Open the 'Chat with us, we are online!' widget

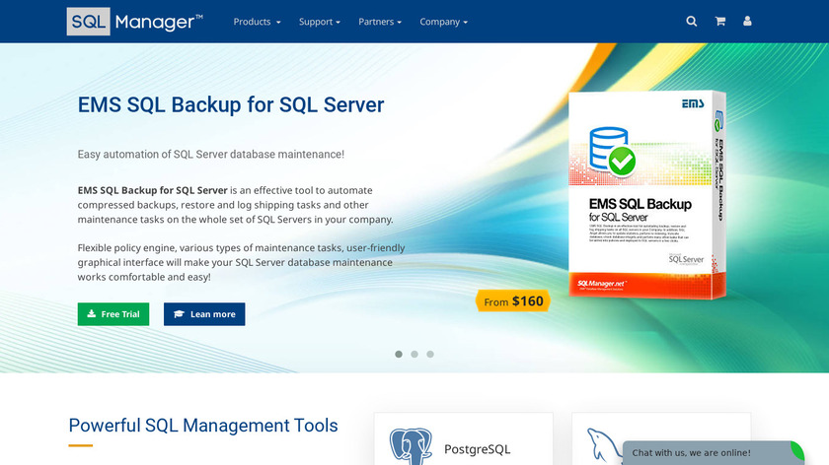(x=713, y=453)
